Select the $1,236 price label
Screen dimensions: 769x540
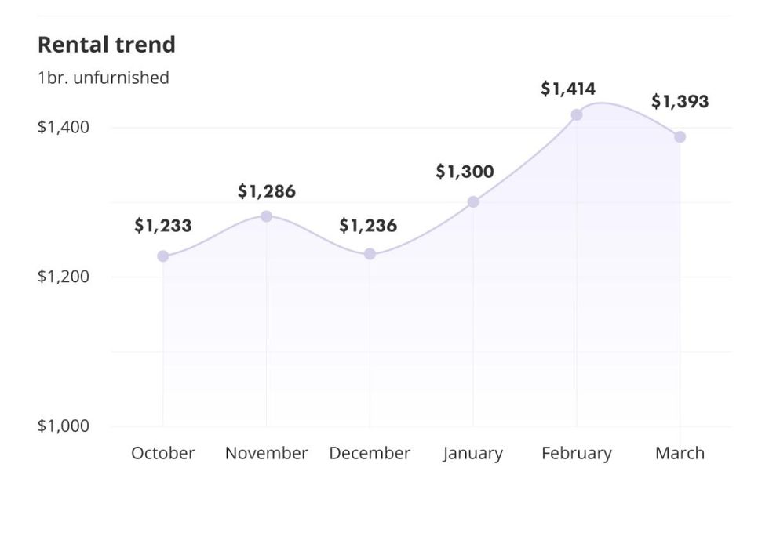(x=368, y=226)
